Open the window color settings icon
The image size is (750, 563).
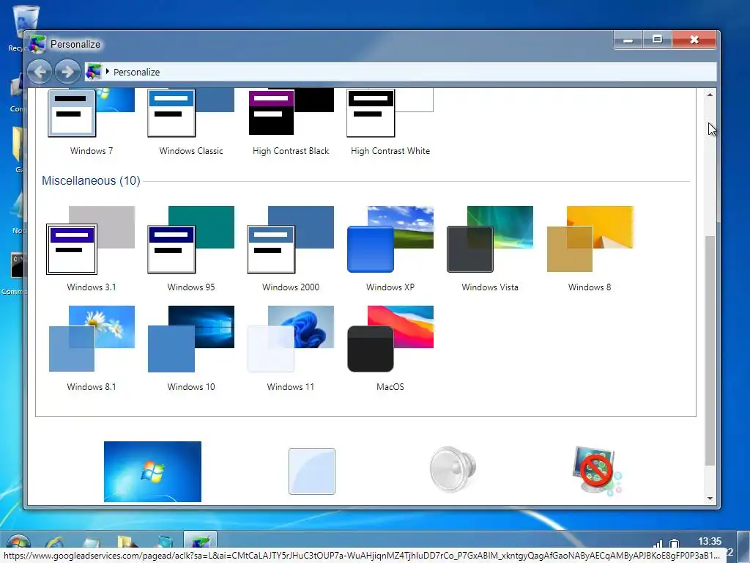pos(312,471)
